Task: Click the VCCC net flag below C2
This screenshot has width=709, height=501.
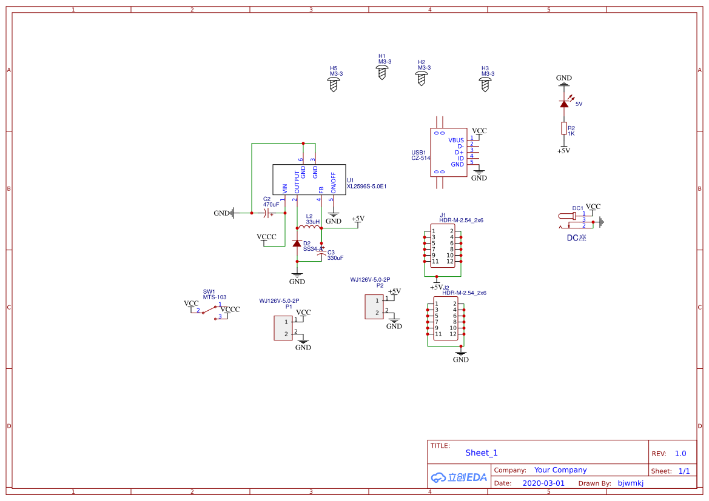Action: point(266,239)
